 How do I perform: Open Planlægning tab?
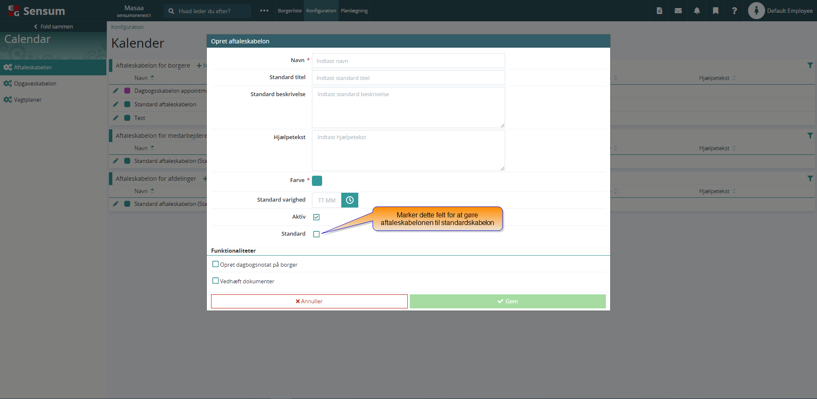(354, 11)
